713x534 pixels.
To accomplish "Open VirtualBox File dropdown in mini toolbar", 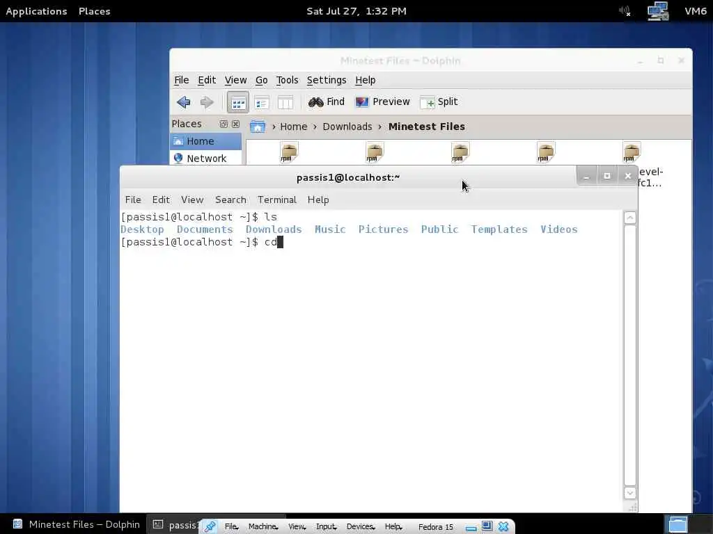I will pyautogui.click(x=231, y=527).
